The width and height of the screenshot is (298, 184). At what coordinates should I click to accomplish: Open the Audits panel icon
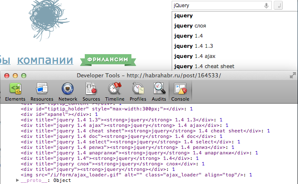(159, 88)
